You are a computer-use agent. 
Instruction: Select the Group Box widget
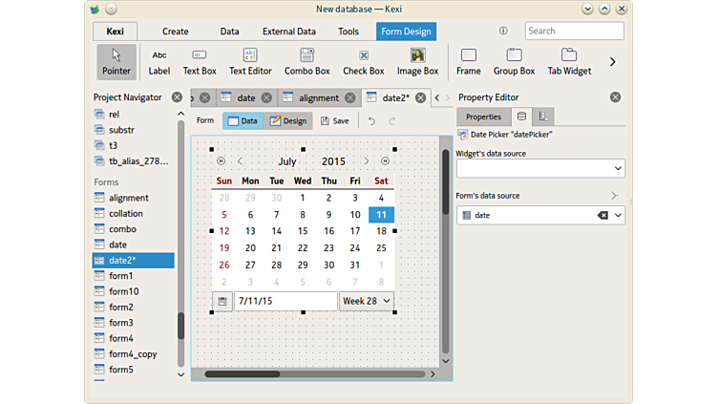click(514, 61)
